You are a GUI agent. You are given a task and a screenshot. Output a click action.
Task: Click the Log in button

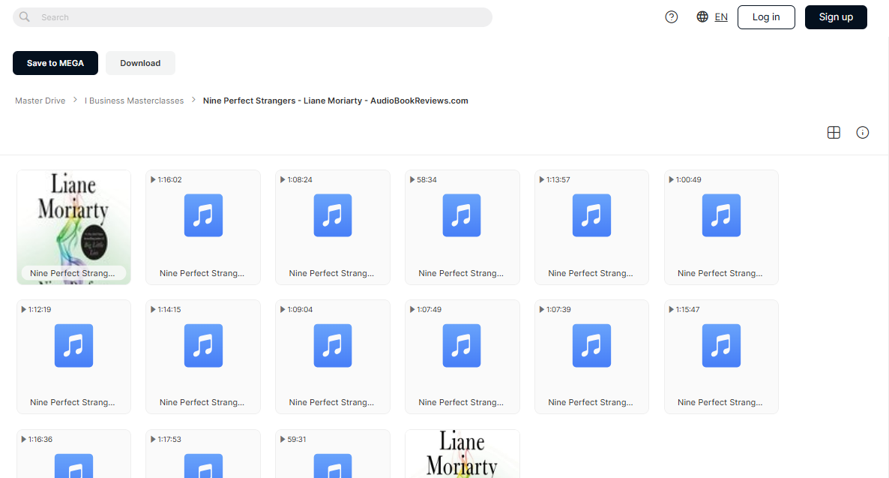click(x=766, y=17)
